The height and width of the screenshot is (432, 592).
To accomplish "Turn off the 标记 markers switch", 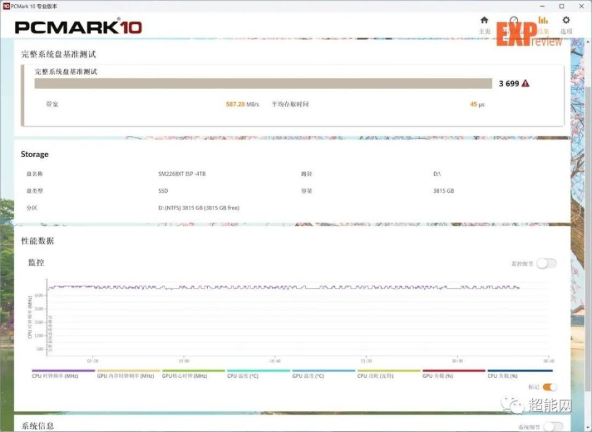I will pos(549,387).
